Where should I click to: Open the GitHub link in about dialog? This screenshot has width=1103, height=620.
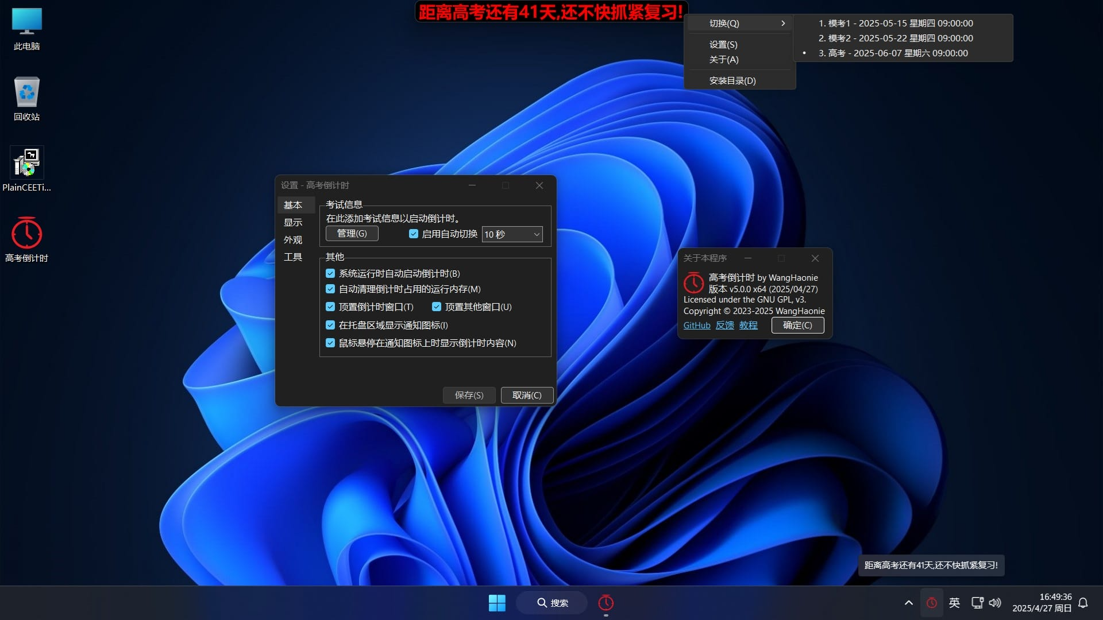click(x=696, y=325)
